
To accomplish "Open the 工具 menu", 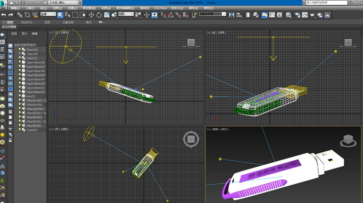I will pos(30,8).
